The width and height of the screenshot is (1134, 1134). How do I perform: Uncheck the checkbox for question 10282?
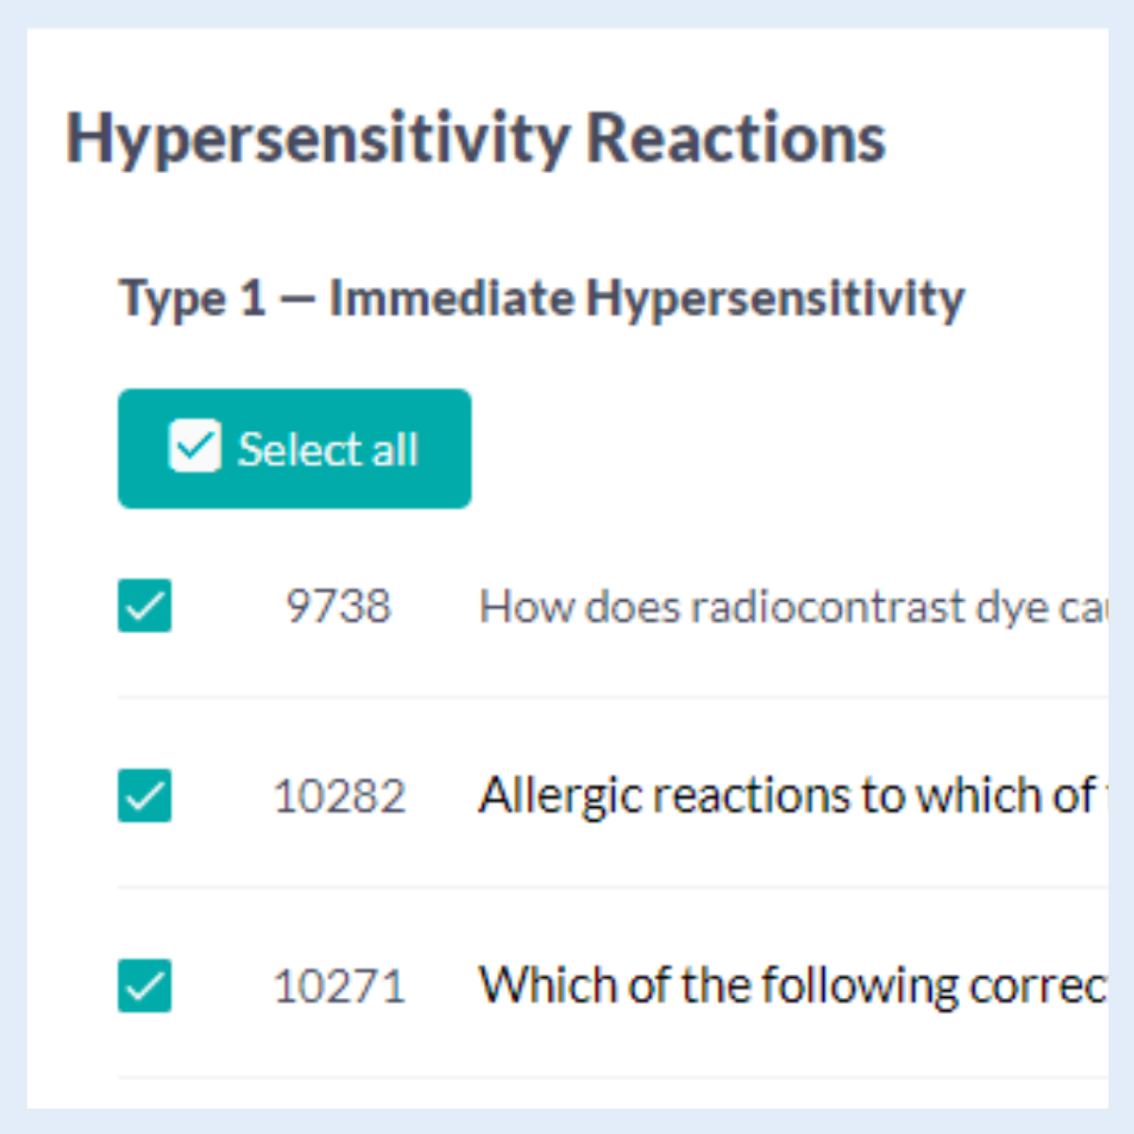[145, 796]
